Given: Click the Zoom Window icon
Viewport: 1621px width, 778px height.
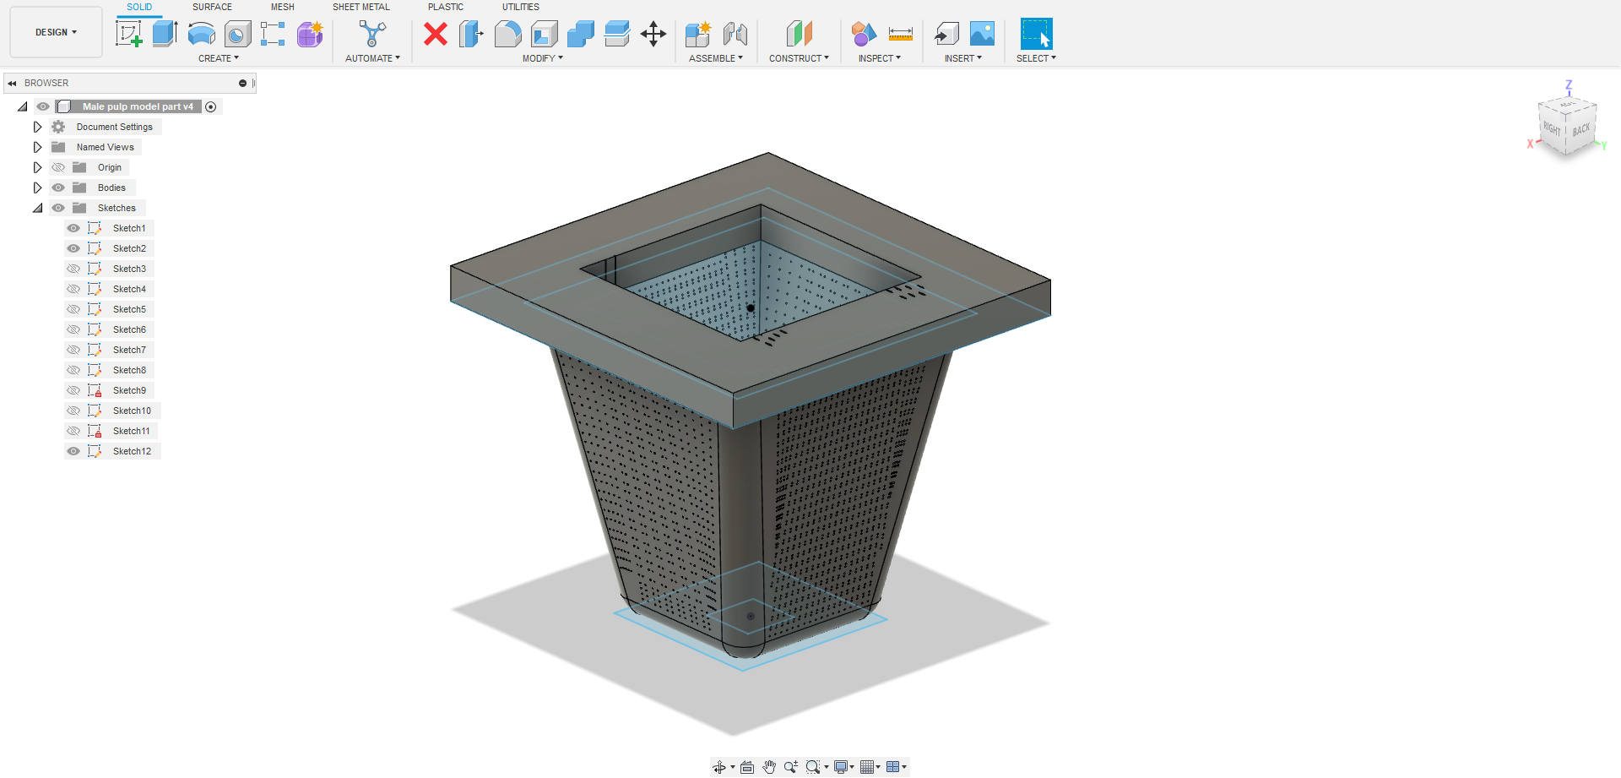Looking at the screenshot, I should click(813, 767).
